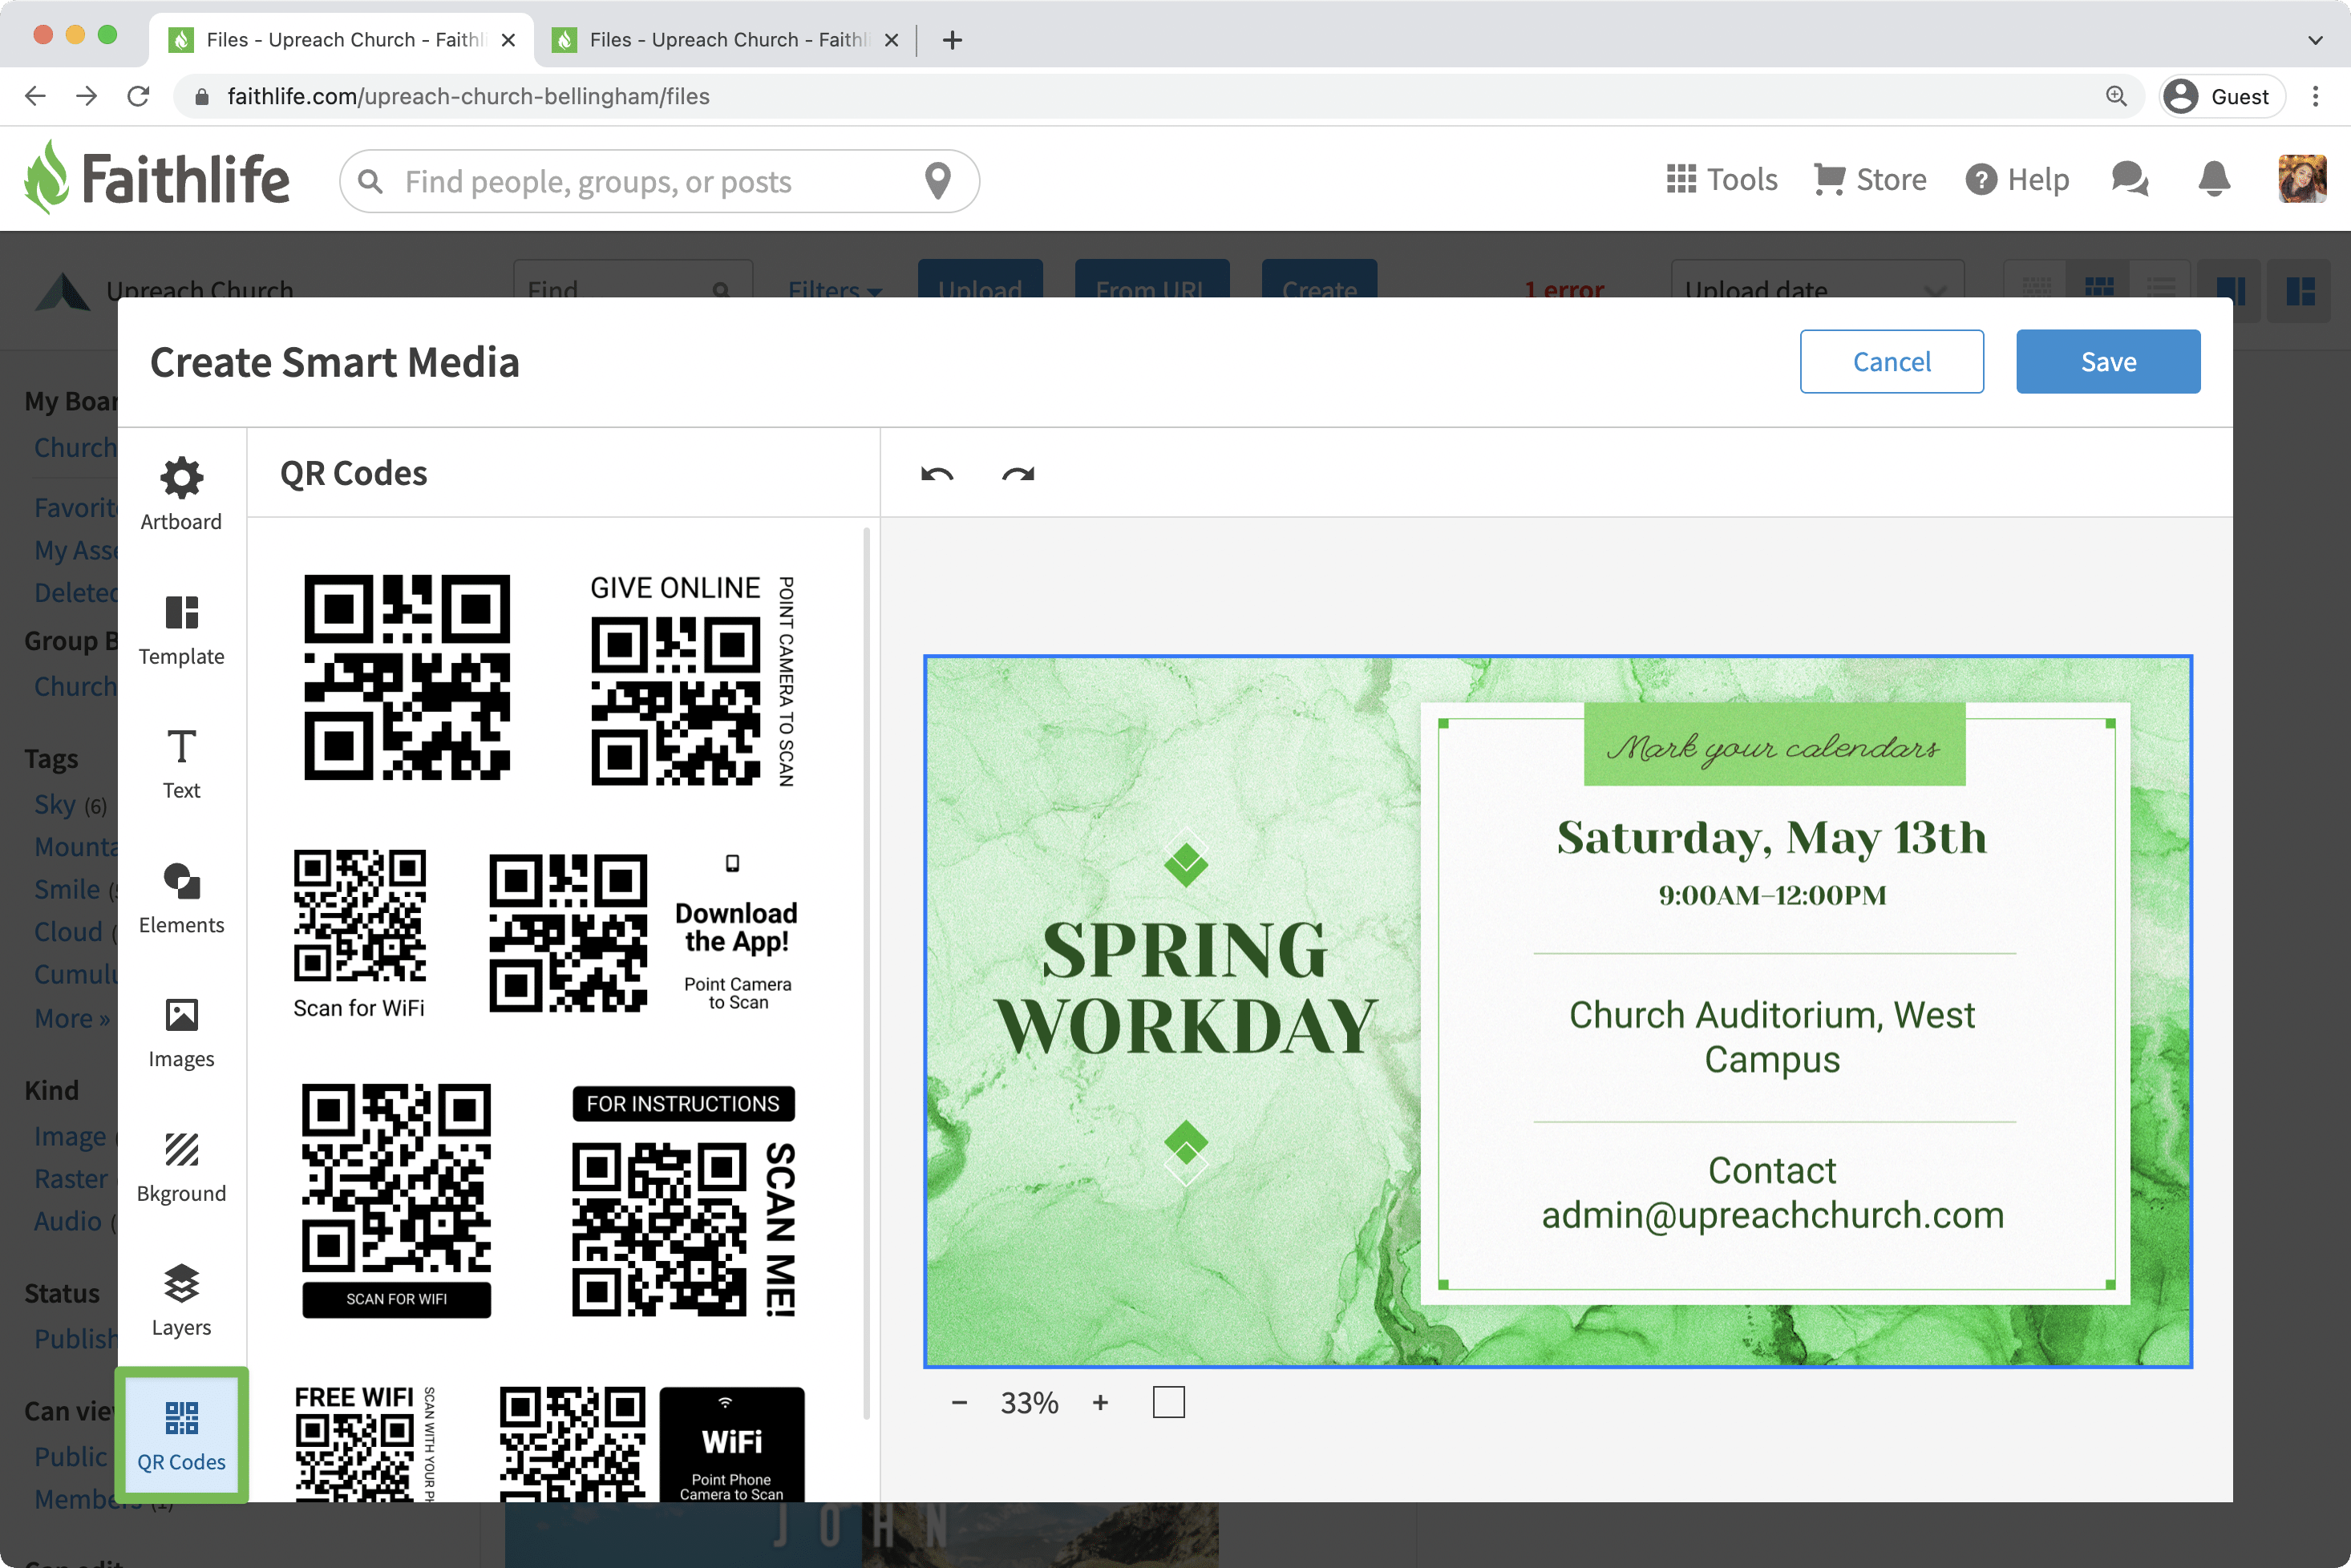
Task: Open the notifications bell
Action: [2214, 179]
